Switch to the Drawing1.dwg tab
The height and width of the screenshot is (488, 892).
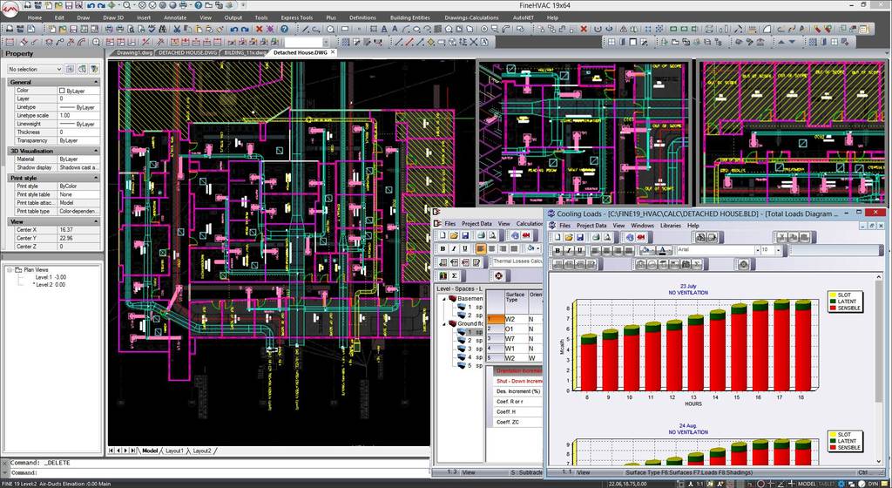[x=133, y=52]
